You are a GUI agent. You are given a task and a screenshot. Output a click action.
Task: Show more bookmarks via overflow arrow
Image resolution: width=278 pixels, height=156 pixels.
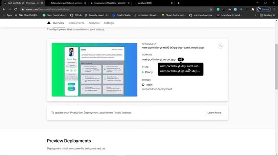pos(255,15)
